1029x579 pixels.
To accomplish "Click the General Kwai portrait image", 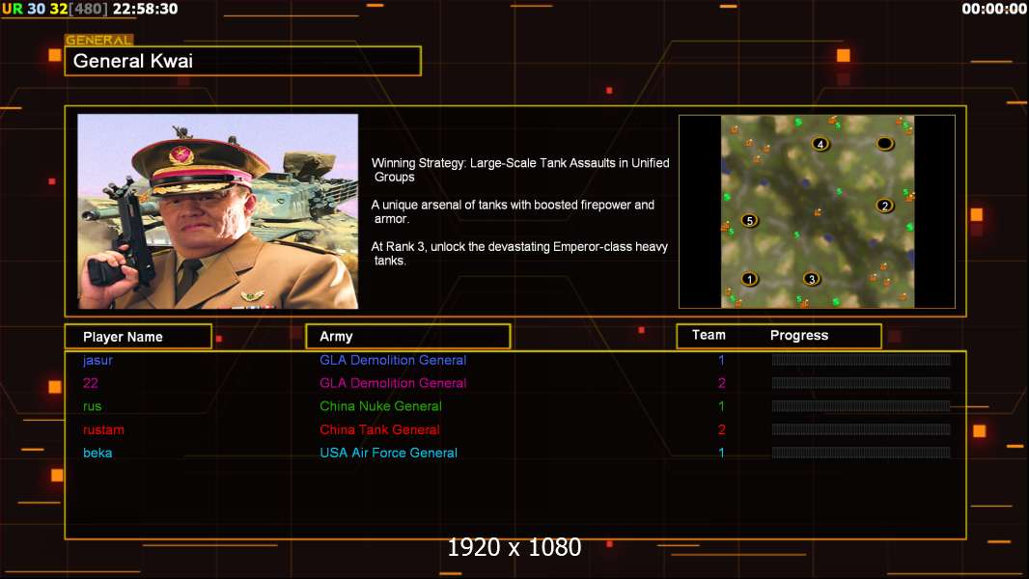I will pos(218,211).
